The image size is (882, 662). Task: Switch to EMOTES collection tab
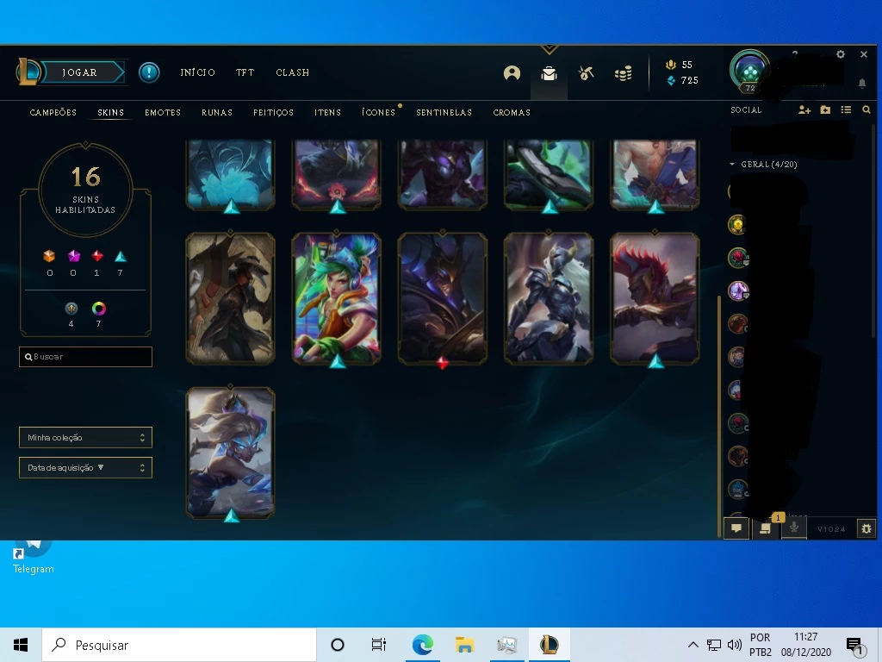click(163, 113)
